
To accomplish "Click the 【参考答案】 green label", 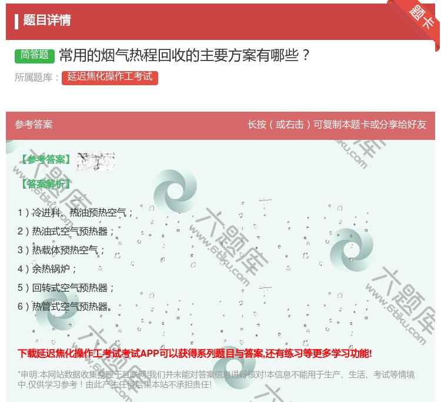I will [x=45, y=160].
